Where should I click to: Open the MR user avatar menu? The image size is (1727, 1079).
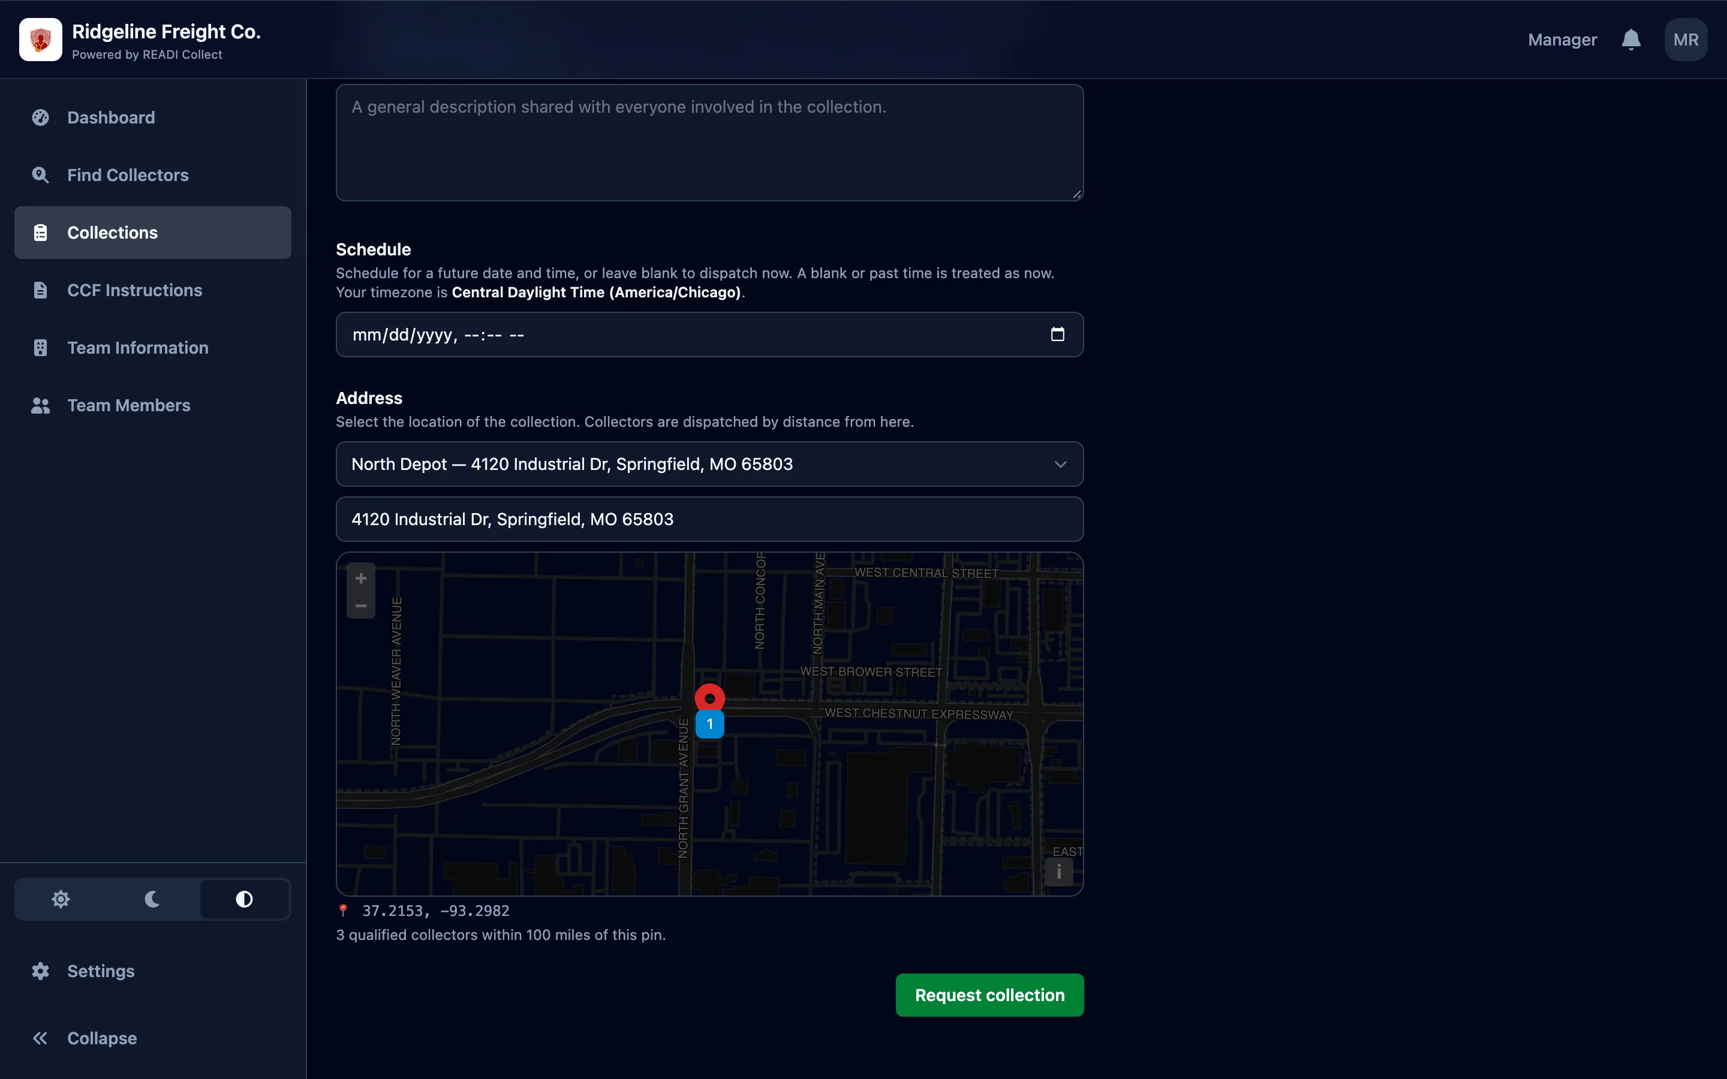click(1686, 40)
